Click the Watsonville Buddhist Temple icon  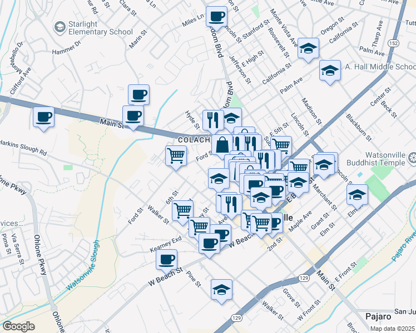click(x=412, y=159)
